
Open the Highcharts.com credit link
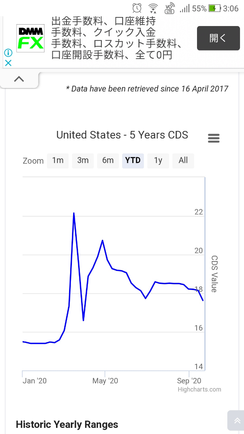(199, 390)
